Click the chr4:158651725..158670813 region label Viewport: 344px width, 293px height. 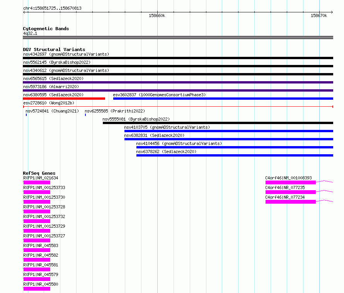click(52, 9)
